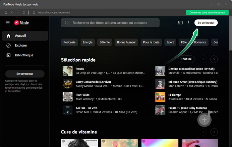Click previous arrow in Sélection rapide
The width and height of the screenshot is (232, 147).
click(x=203, y=59)
